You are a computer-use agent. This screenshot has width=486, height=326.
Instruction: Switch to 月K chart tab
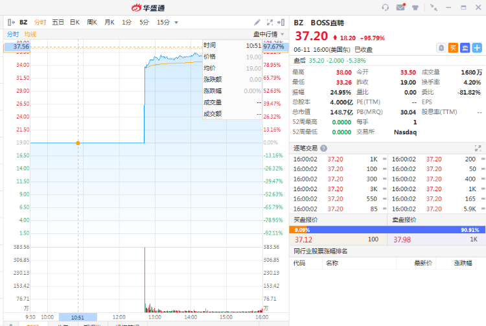click(x=110, y=22)
